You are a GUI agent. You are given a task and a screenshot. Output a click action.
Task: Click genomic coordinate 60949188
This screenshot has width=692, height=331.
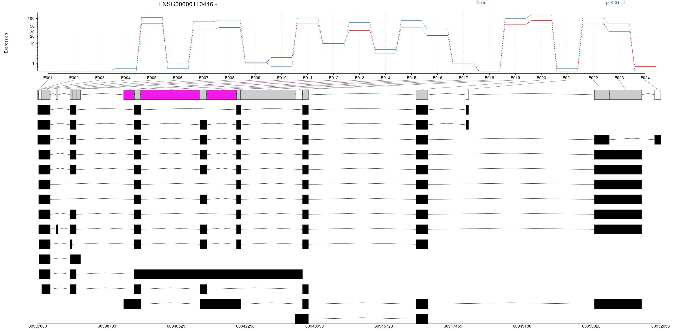coord(522,326)
